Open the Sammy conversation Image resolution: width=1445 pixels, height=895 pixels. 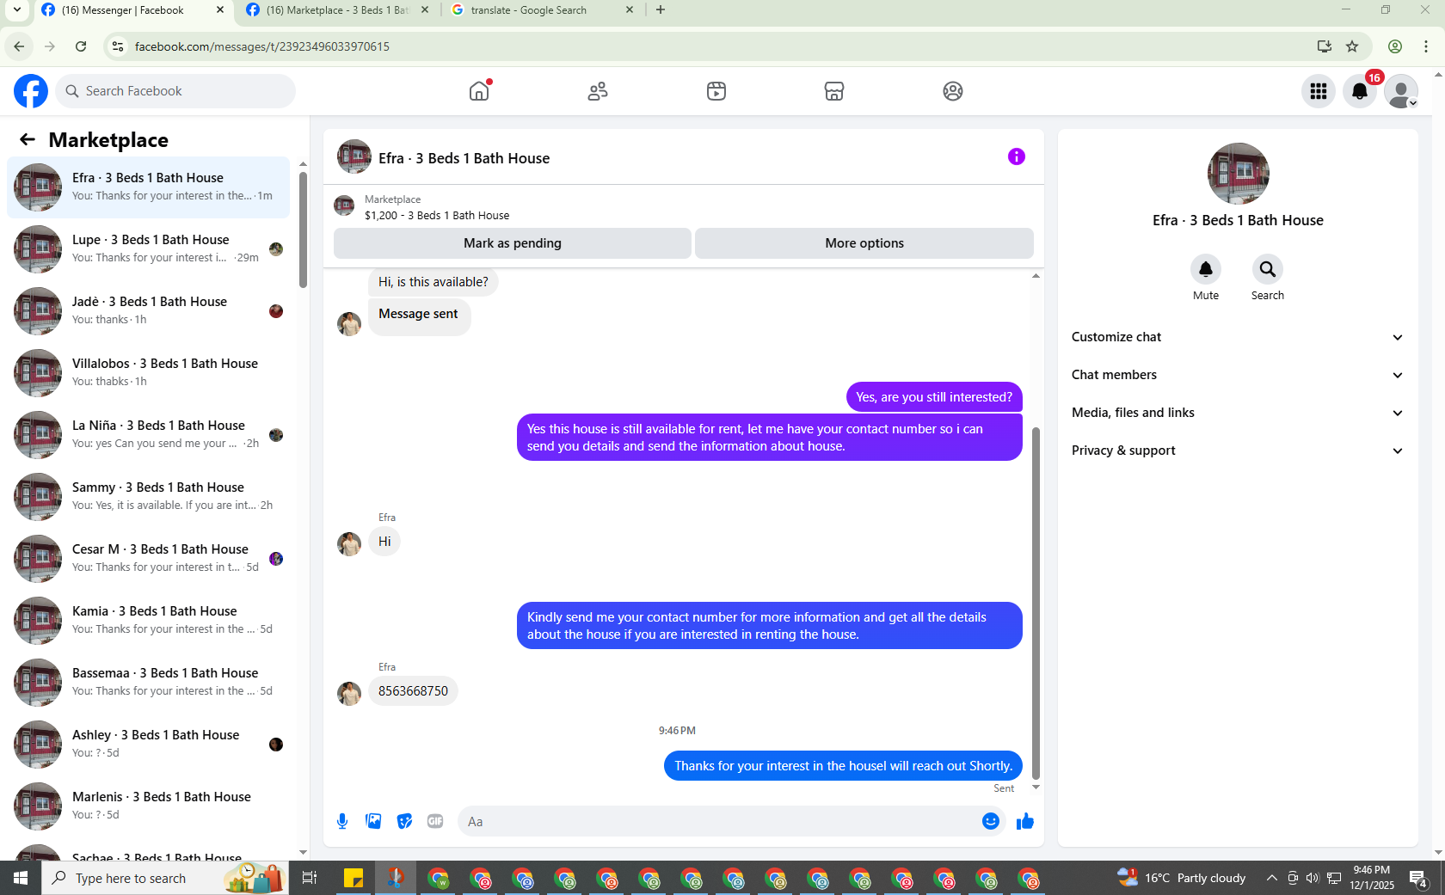pyautogui.click(x=149, y=496)
